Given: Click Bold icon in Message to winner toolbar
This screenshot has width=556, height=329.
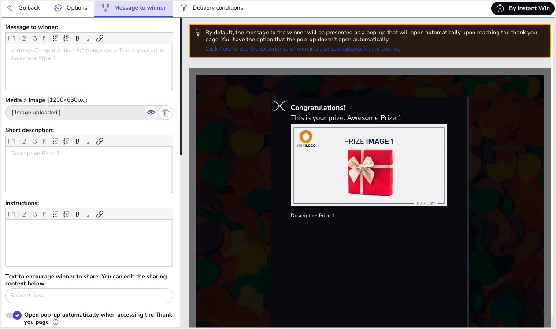Looking at the screenshot, I should pyautogui.click(x=78, y=38).
